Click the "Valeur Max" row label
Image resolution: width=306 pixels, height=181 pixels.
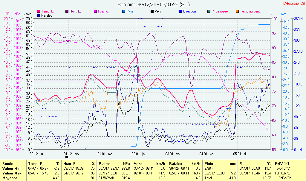click(x=12, y=173)
